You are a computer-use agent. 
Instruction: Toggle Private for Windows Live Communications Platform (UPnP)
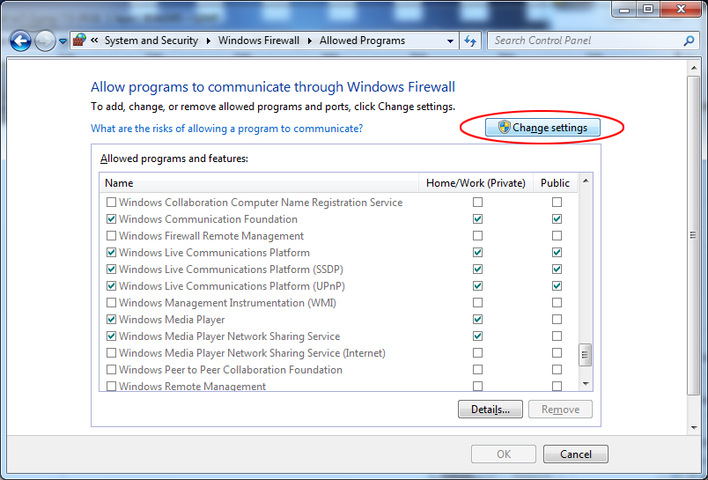(477, 286)
